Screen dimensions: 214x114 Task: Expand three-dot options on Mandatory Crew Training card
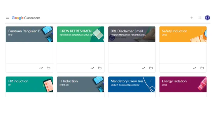pos(151,81)
